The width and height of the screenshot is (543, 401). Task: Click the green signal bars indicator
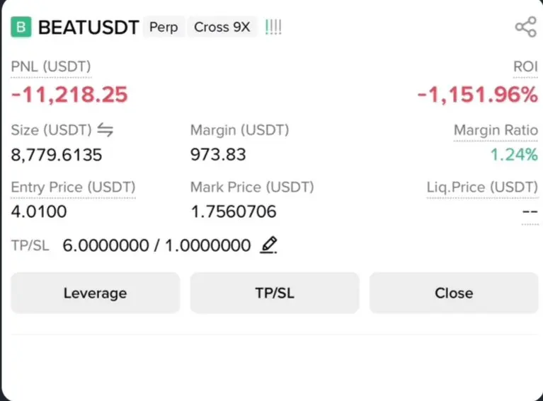click(x=273, y=28)
